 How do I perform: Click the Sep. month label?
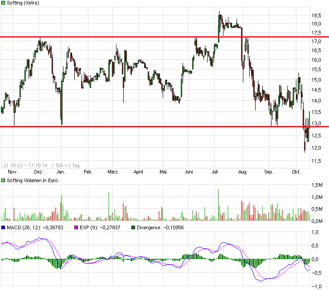tap(269, 172)
